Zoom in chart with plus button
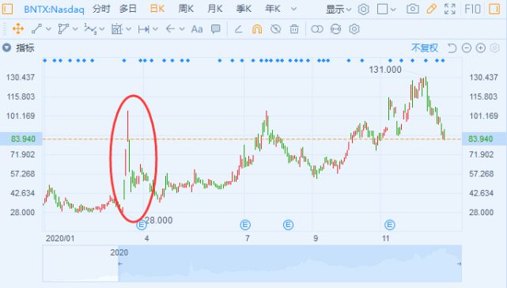The image size is (507, 288). coord(481,48)
